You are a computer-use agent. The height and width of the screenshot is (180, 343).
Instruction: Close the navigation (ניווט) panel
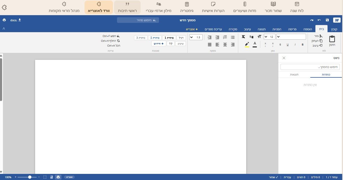tap(284, 58)
